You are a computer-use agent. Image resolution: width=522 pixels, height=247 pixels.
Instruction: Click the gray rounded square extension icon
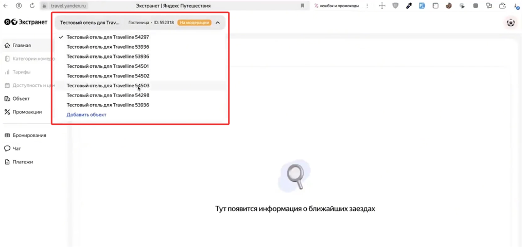[476, 6]
